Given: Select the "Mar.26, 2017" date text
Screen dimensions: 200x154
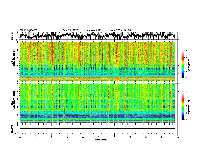Looking at the screenshot, I should pos(70,30).
